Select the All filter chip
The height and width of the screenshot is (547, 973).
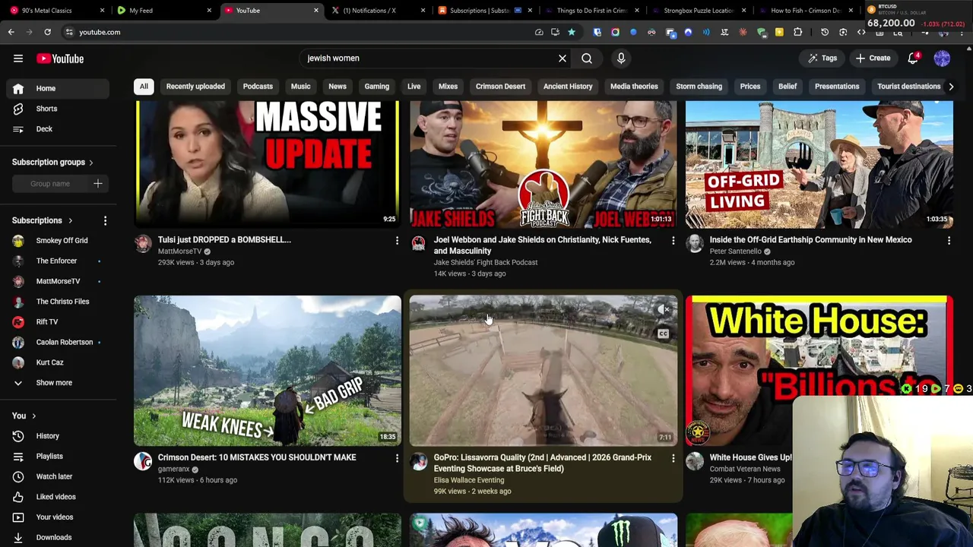144,87
